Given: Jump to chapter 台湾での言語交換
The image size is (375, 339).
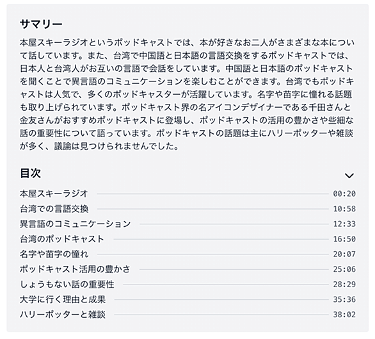Looking at the screenshot, I should (x=54, y=209).
